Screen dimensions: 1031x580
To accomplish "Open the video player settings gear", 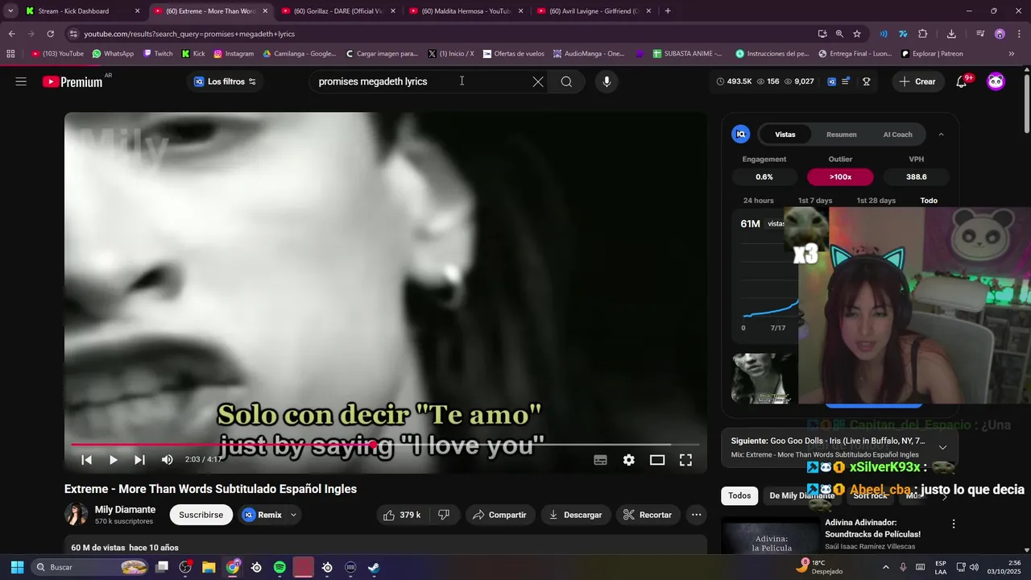I will click(x=628, y=460).
